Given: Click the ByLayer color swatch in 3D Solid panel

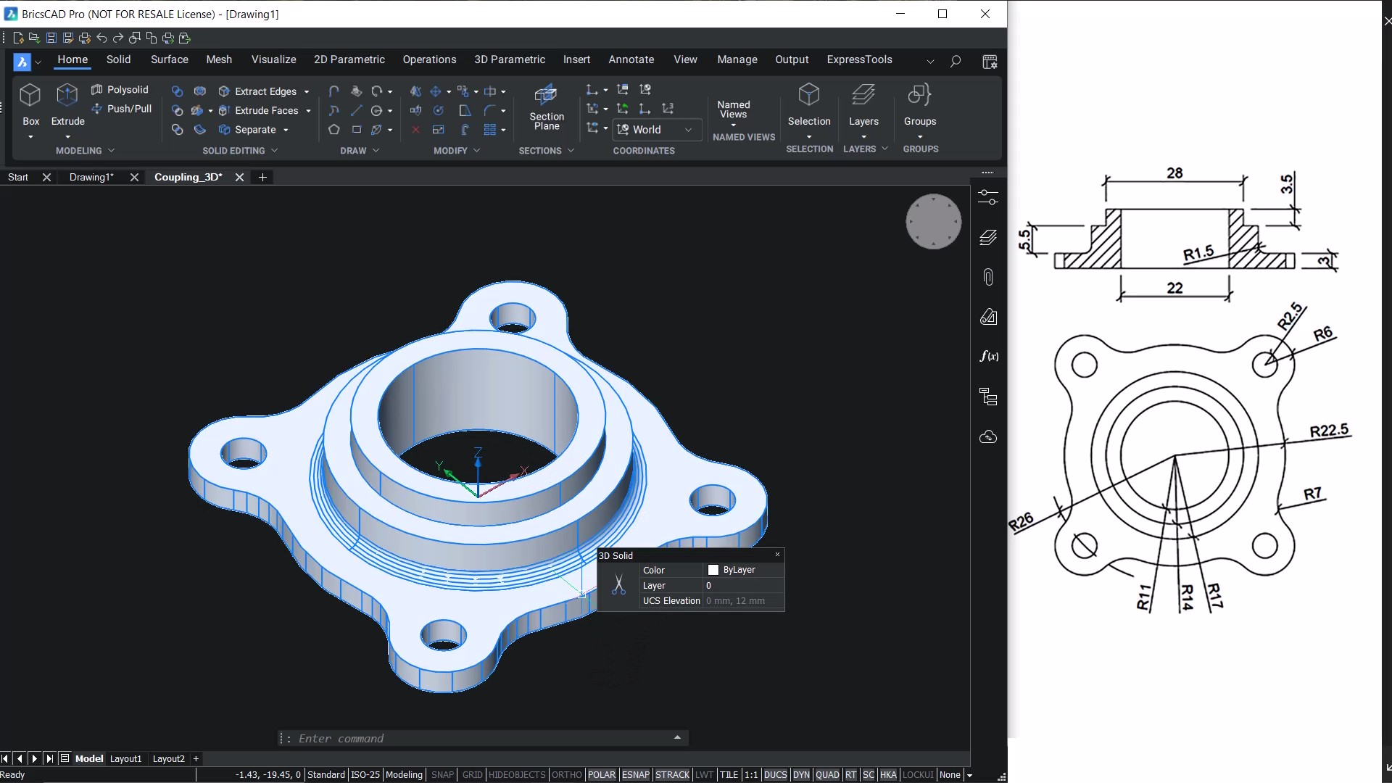Looking at the screenshot, I should point(715,570).
